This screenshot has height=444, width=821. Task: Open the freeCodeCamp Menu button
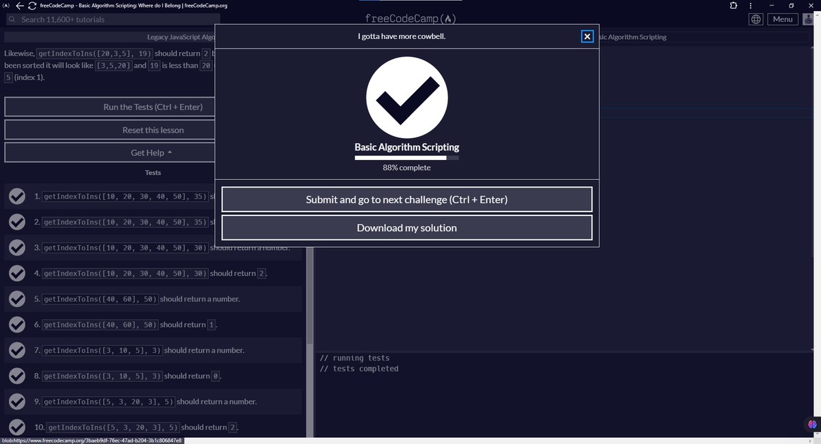(x=783, y=19)
